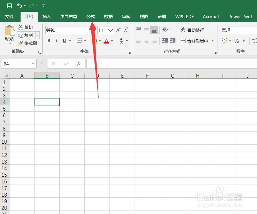Click 复制 (Copy) button
Screen dimensions: 257x214
(25, 35)
